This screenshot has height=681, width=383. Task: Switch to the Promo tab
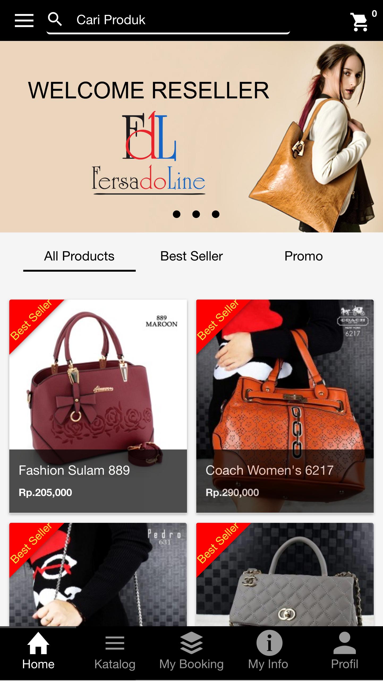click(304, 257)
